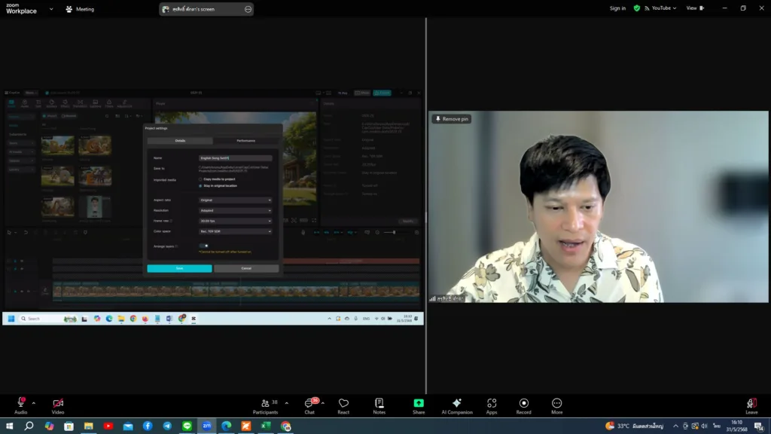Expand the Aspect ratio dropdown
Viewport: 771px width, 434px height.
click(235, 200)
